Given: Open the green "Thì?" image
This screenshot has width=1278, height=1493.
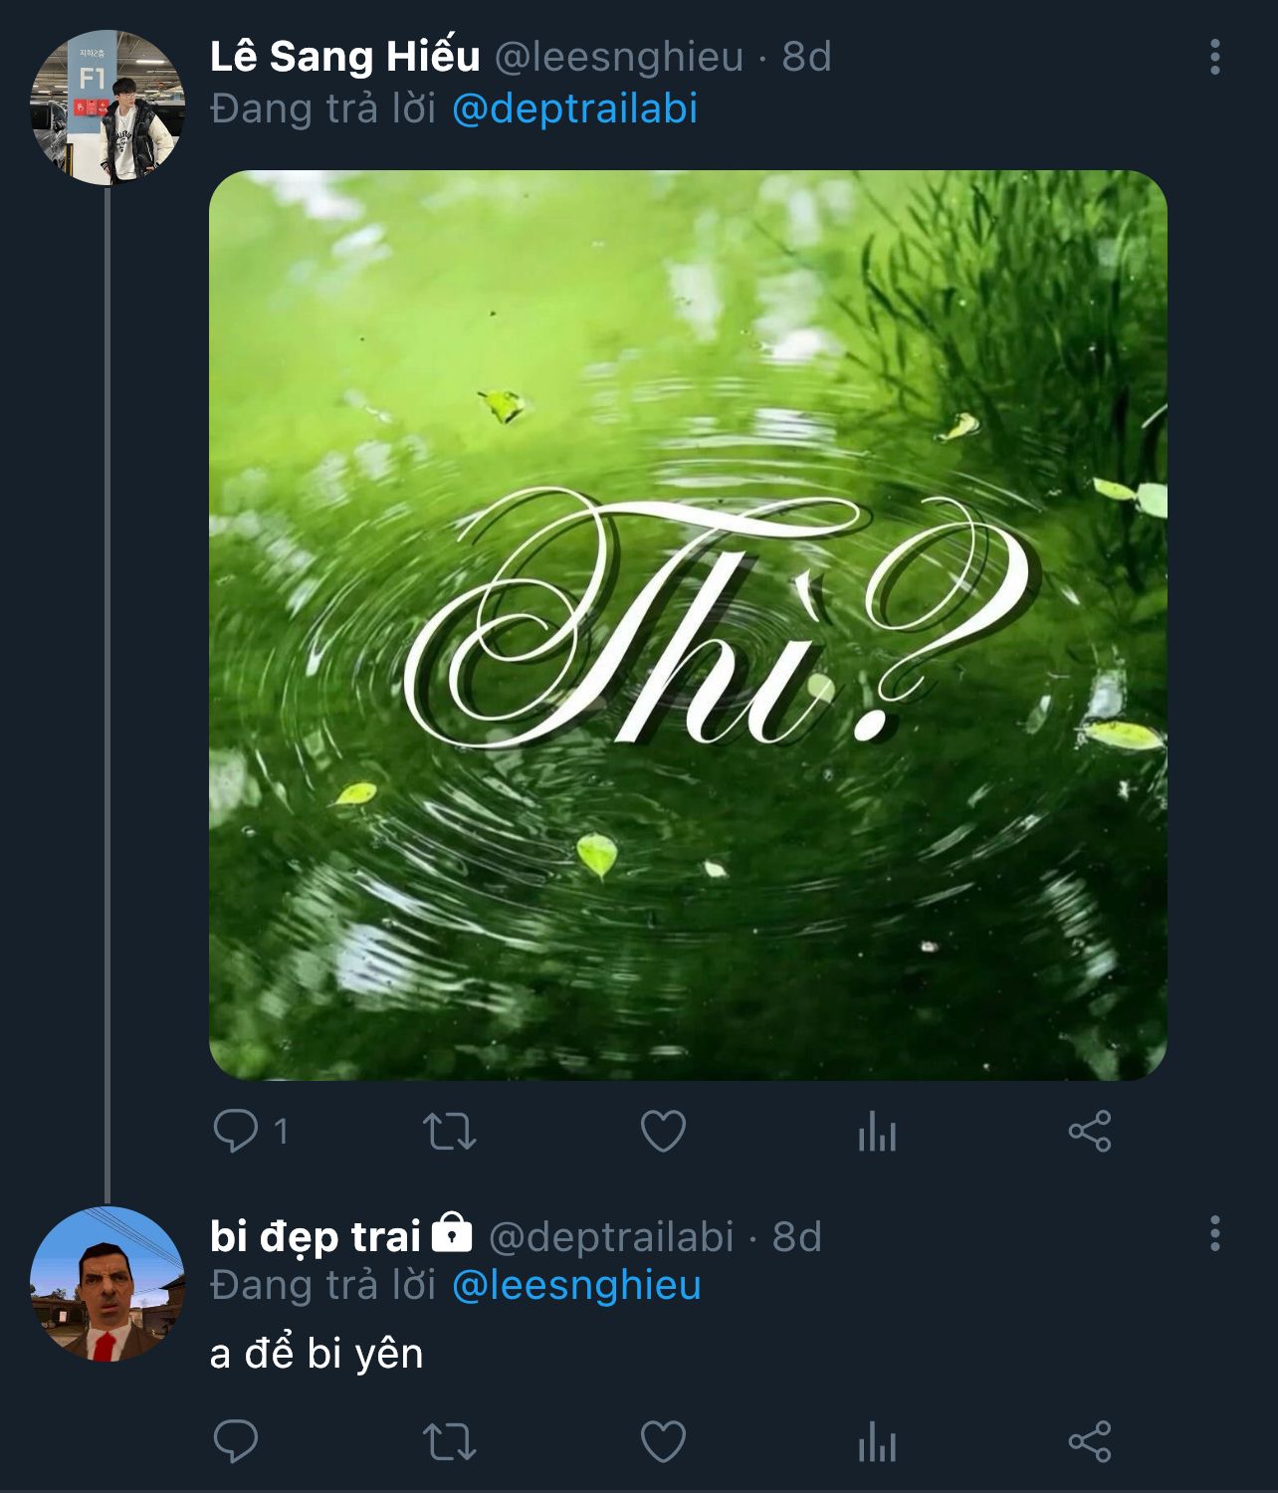Looking at the screenshot, I should coord(688,625).
